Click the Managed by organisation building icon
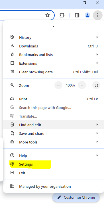This screenshot has height=205, width=104. 12,186
